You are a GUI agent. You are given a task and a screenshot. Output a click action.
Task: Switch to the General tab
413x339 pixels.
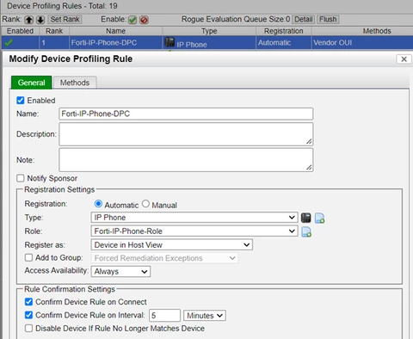coord(32,83)
